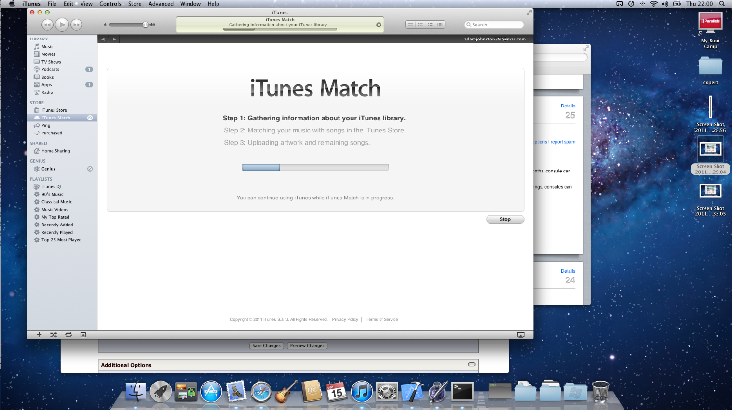Open the Controls menu
The image size is (732, 410).
coord(110,4)
